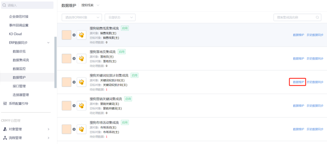Image resolution: width=327 pixels, height=144 pixels.
Task: Select 数据总览 under ERP数据同步
Action: (19, 51)
